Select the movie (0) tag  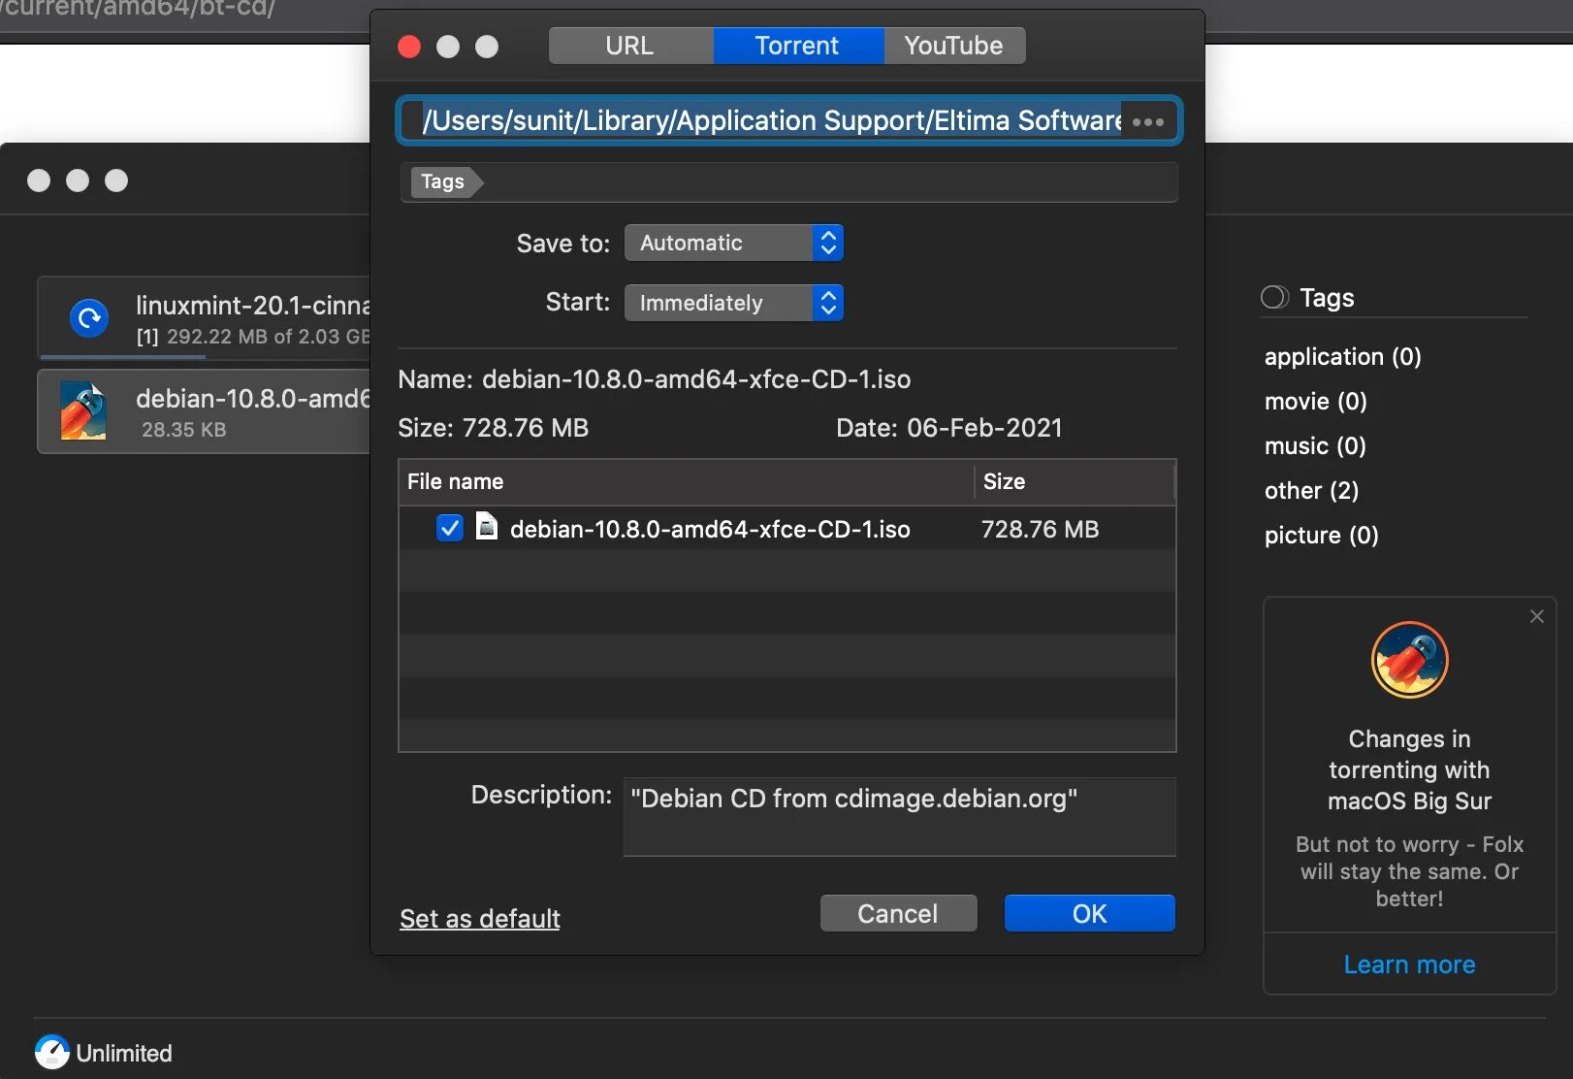[1315, 401]
